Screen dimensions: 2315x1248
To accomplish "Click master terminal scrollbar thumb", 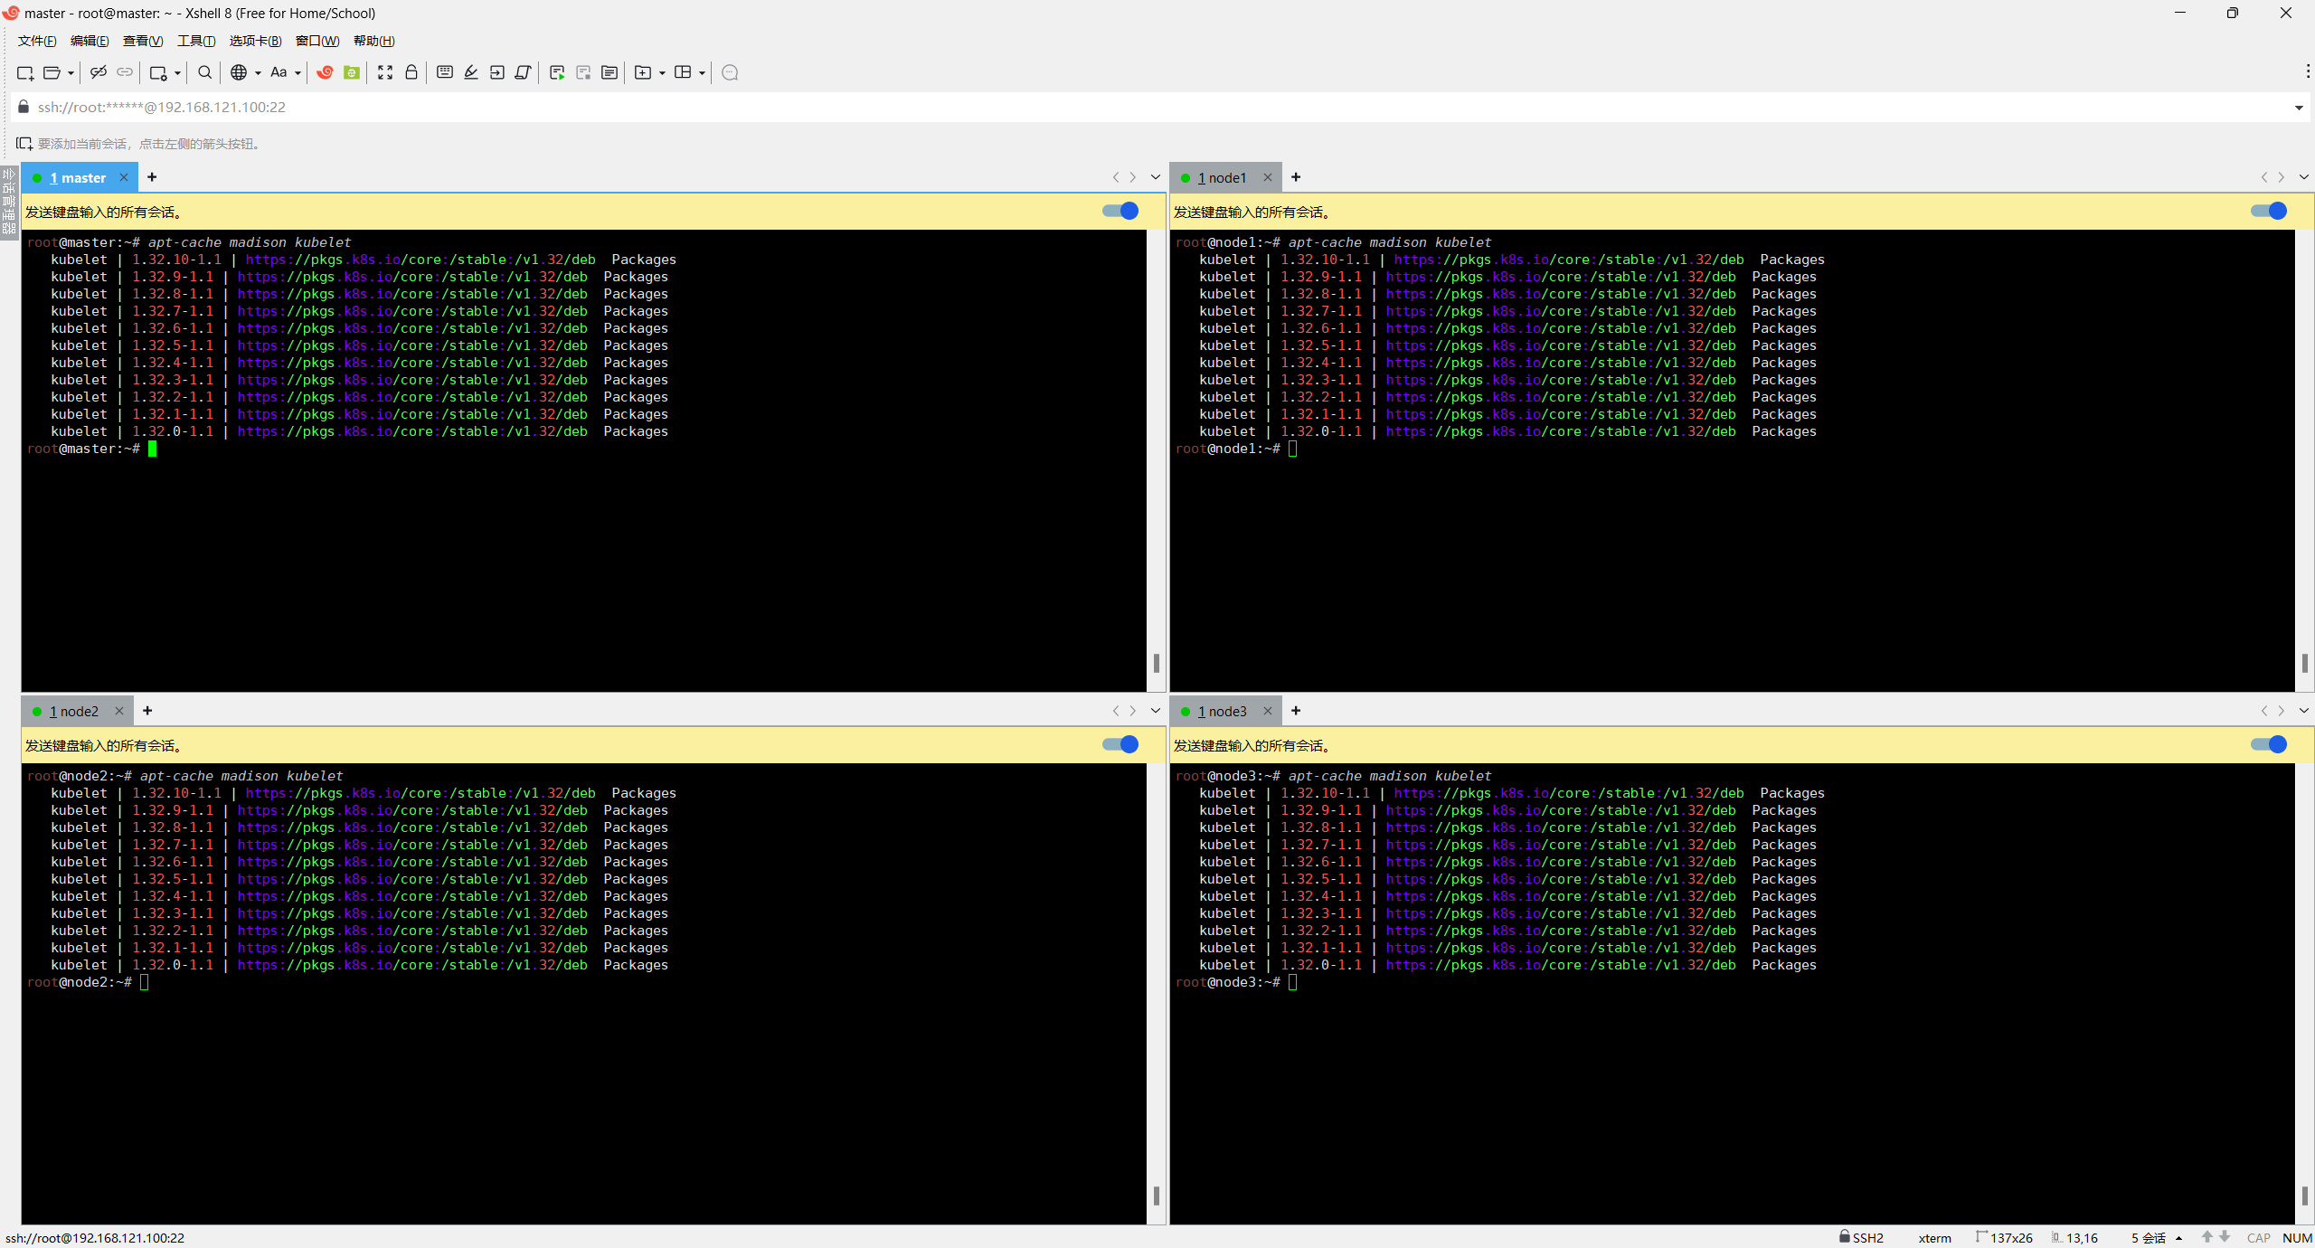I will click(x=1157, y=663).
